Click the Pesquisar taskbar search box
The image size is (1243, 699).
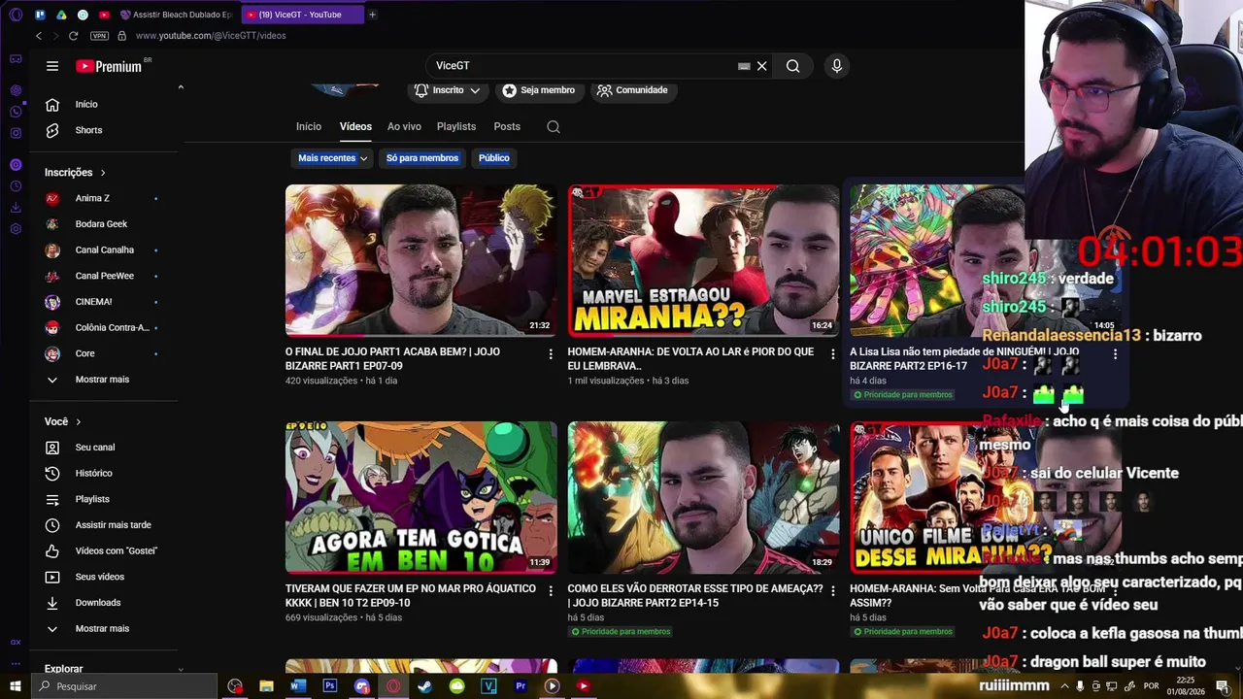point(124,686)
